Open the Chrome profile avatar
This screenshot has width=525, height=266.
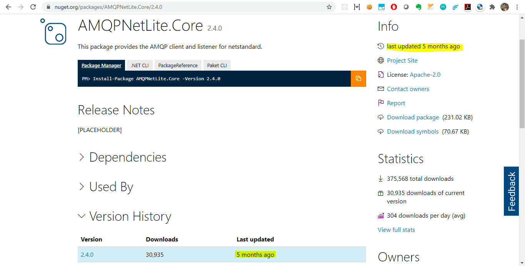pyautogui.click(x=505, y=7)
